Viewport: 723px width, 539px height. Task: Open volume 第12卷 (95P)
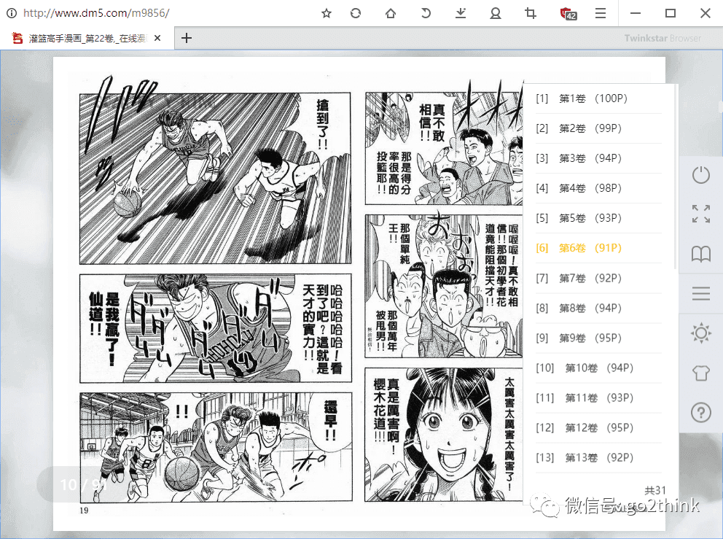598,428
